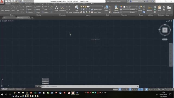Expand the Draw panel

(x=13, y=15)
